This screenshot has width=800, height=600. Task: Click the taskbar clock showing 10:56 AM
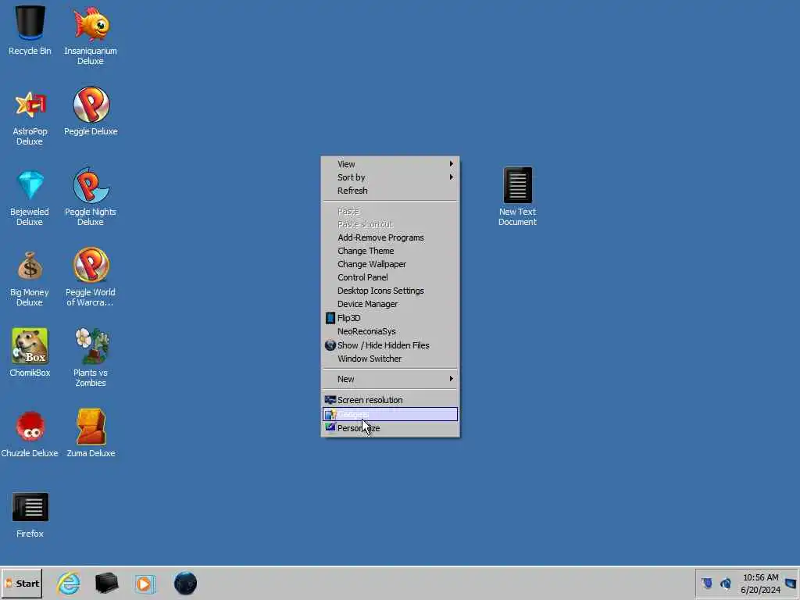[761, 577]
